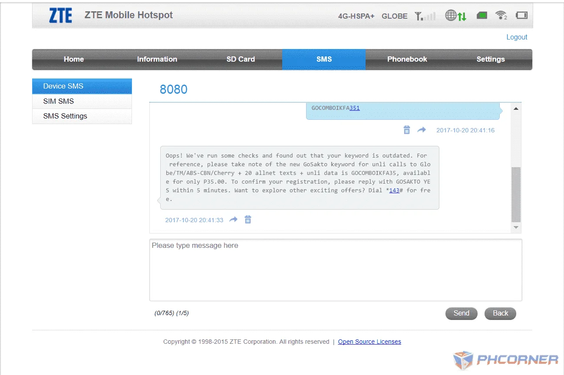The width and height of the screenshot is (564, 375).
Task: Forward the received message from 20:41:33
Action: pos(234,220)
